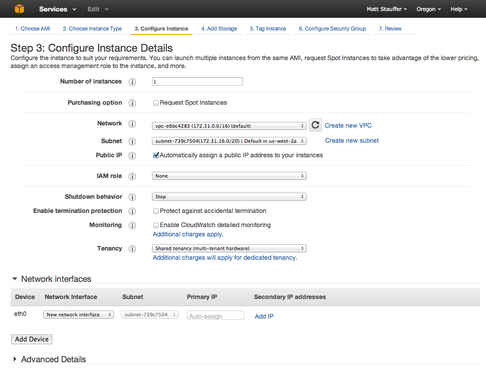Click the AWS orange cube logo

(19, 9)
